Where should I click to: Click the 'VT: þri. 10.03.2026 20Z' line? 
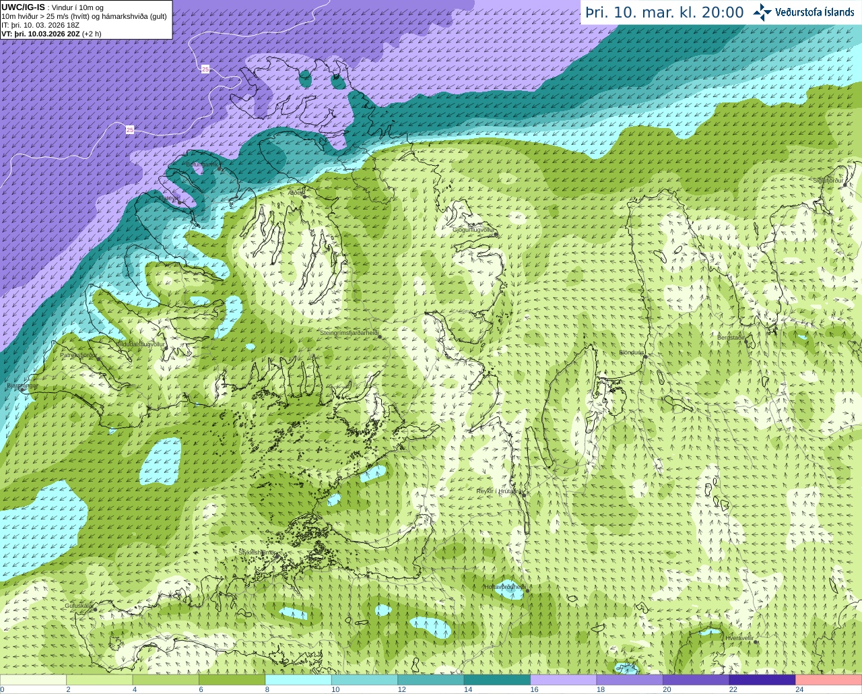pyautogui.click(x=51, y=34)
